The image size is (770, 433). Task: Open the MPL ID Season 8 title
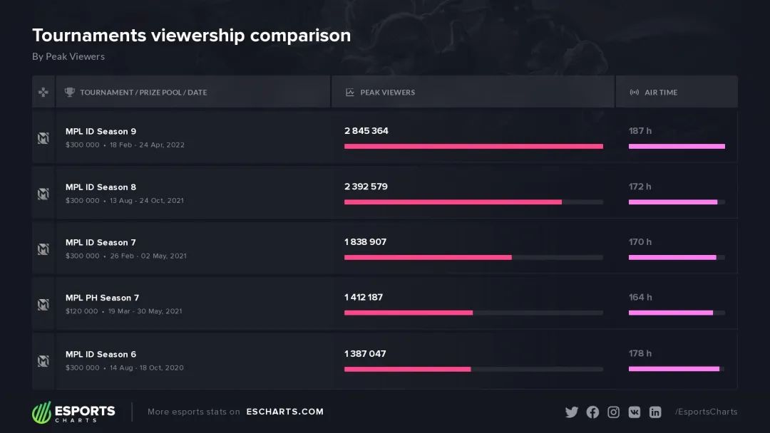coord(101,187)
